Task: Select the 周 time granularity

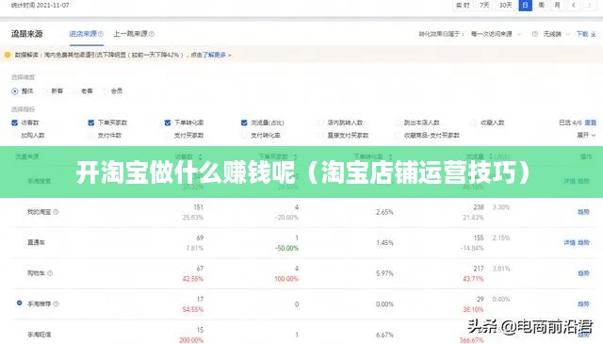Action: [x=541, y=5]
